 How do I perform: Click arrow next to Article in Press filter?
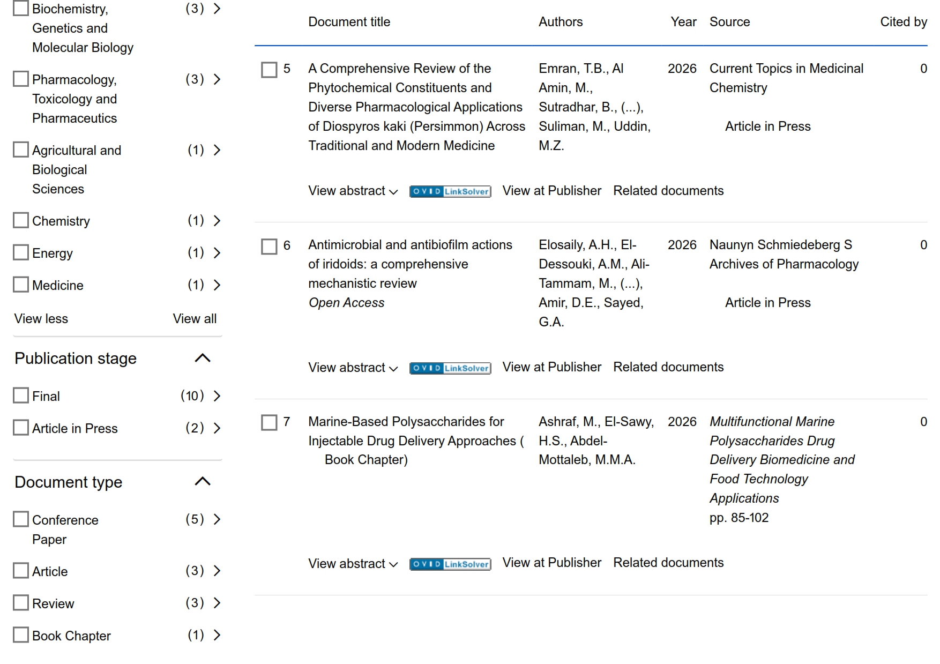[x=217, y=428]
